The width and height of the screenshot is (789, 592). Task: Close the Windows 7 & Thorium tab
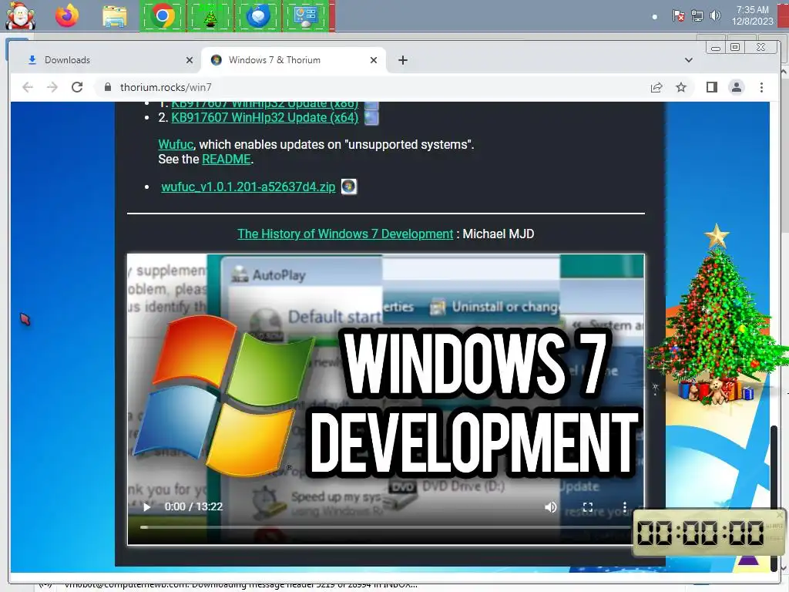(x=374, y=60)
